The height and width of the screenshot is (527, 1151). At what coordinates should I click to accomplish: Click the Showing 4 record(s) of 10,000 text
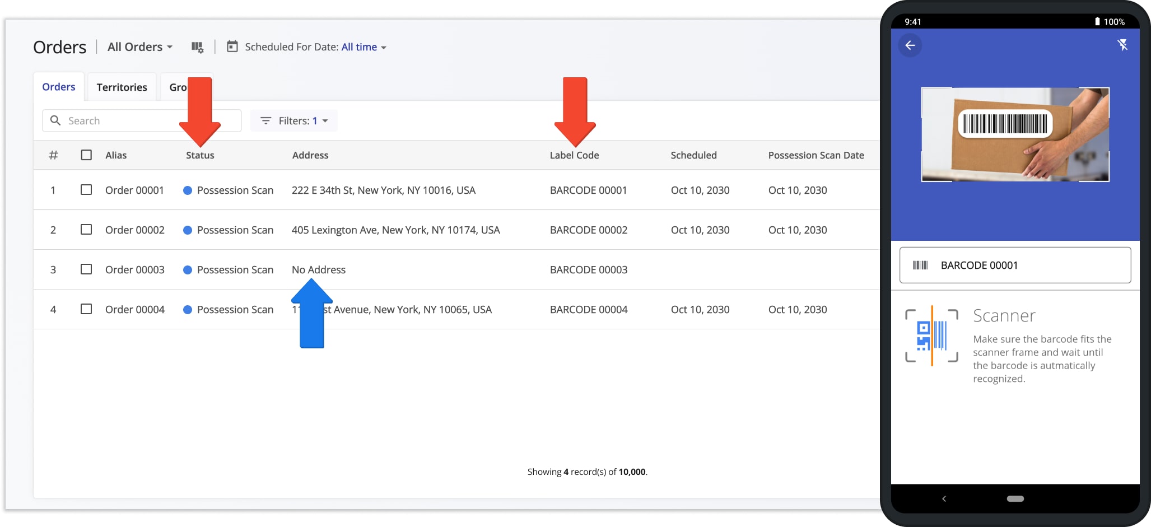tap(587, 472)
